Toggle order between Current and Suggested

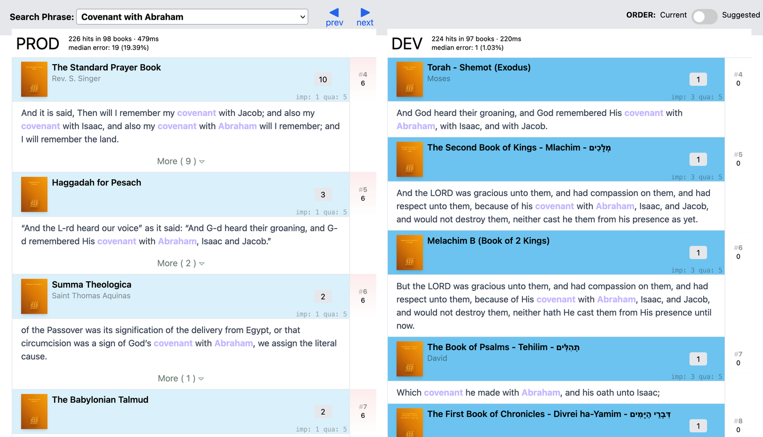tap(704, 16)
